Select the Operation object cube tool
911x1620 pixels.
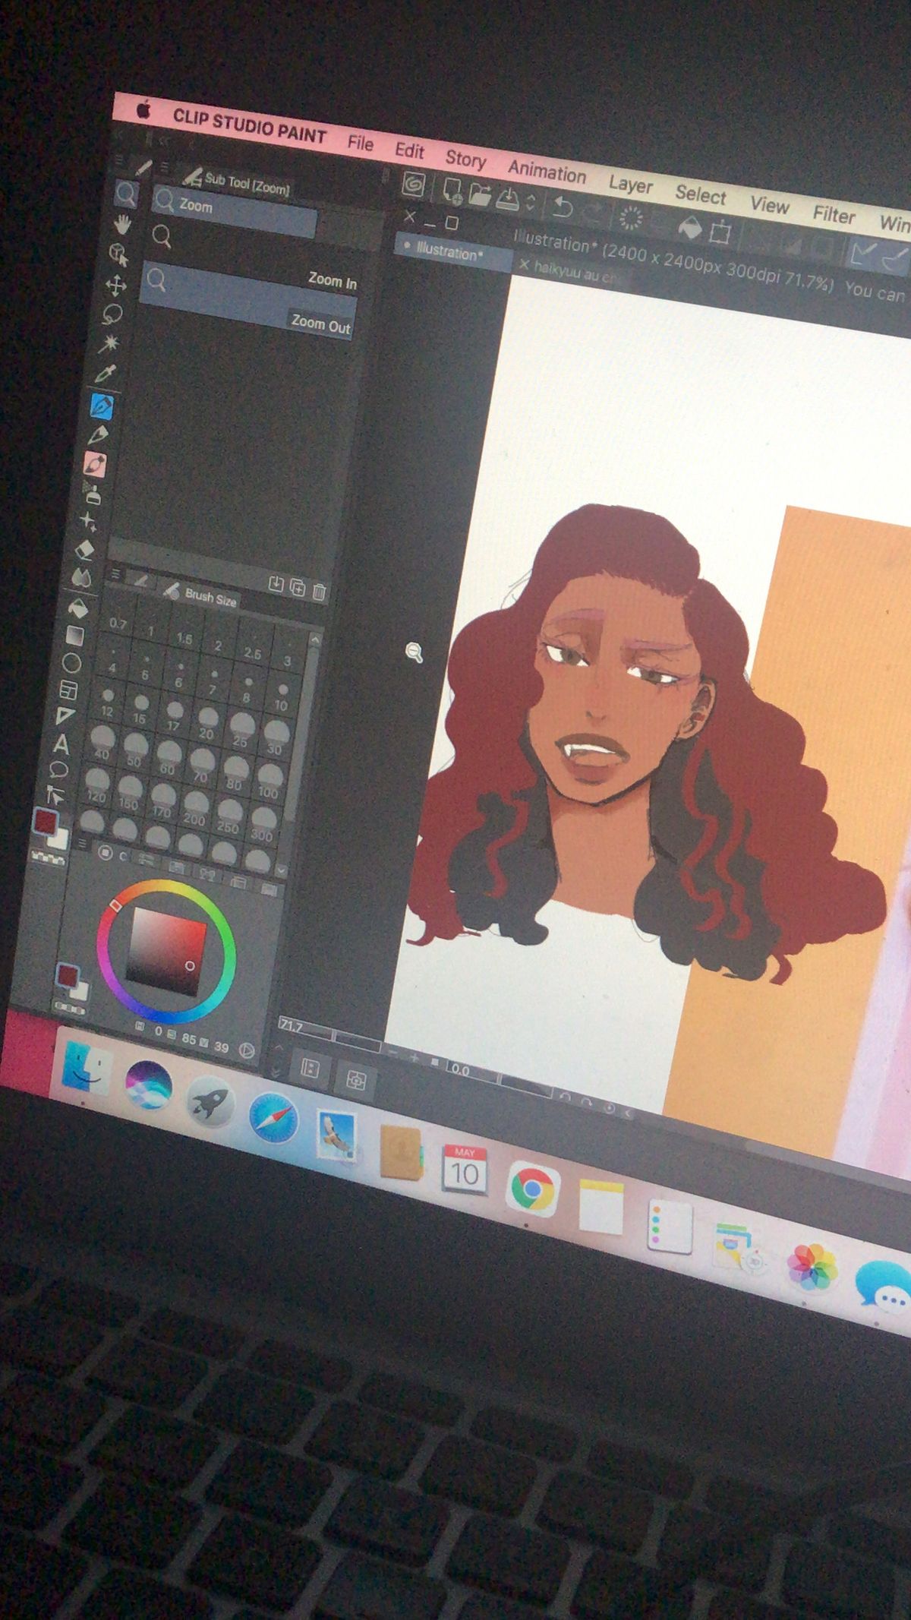pyautogui.click(x=118, y=254)
